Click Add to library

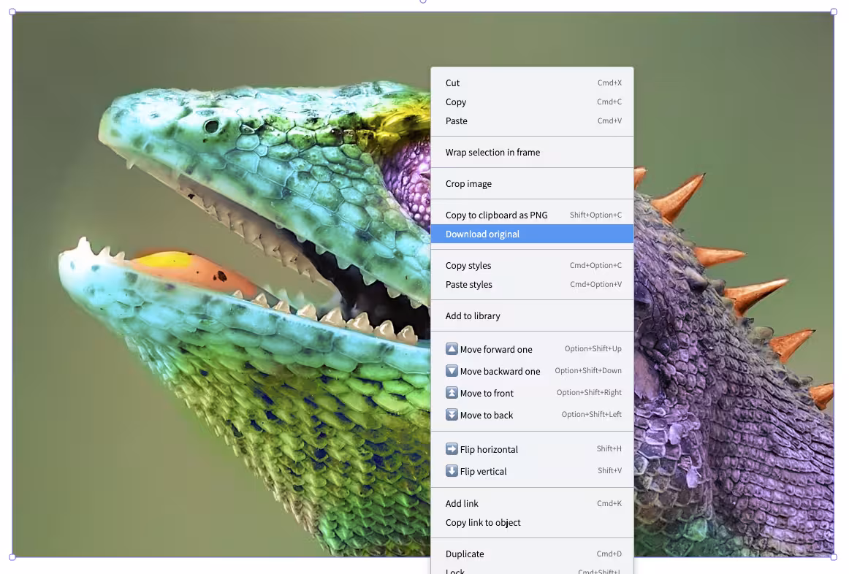point(532,315)
